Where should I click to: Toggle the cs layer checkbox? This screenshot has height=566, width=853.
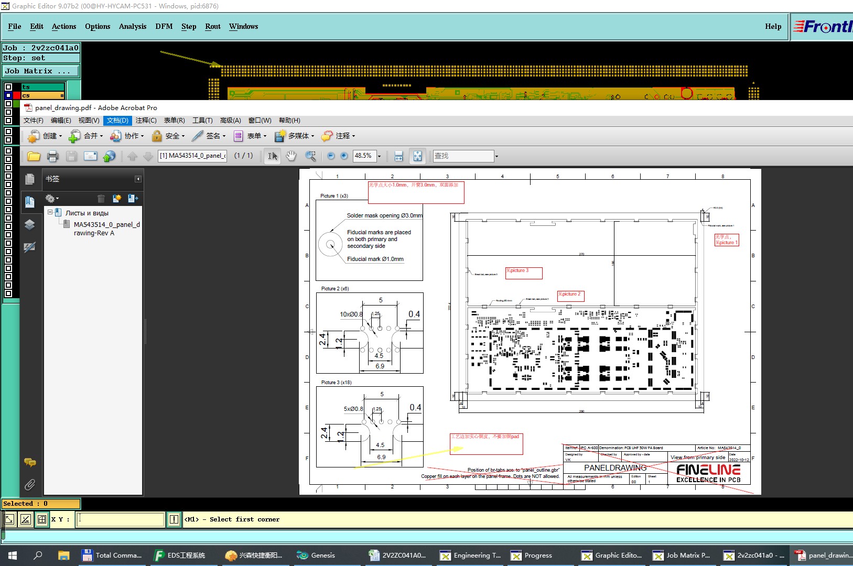coord(8,95)
